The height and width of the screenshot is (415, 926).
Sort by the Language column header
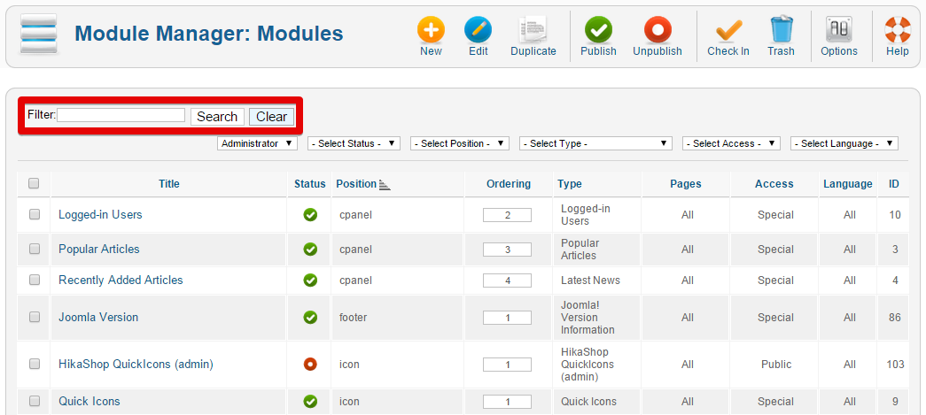pyautogui.click(x=848, y=184)
